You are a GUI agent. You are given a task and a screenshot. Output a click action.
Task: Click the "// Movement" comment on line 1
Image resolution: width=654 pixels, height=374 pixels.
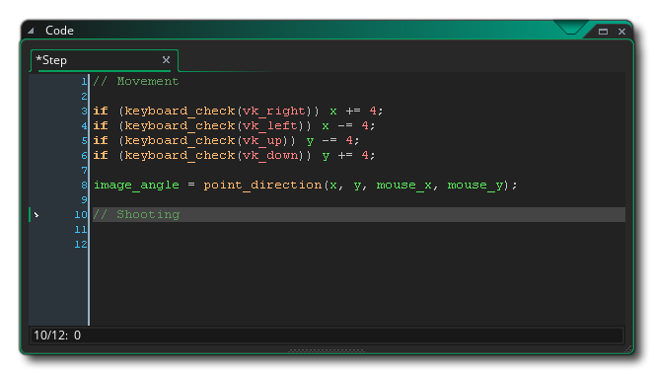136,81
